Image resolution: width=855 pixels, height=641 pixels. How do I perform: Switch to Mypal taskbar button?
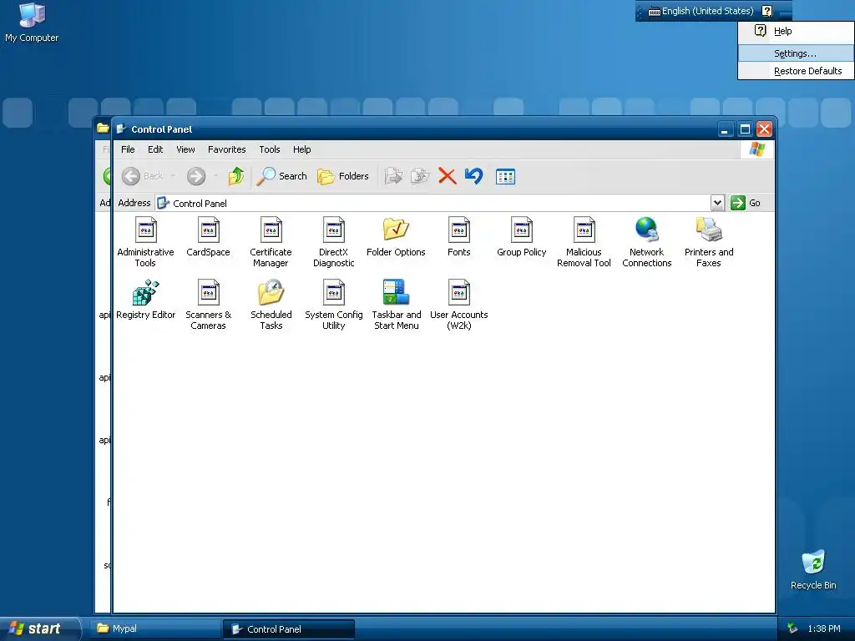click(x=157, y=628)
